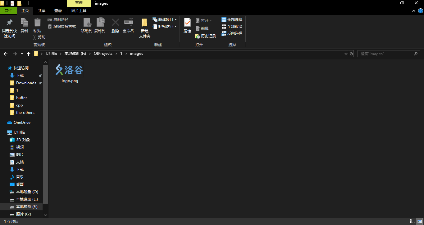
Task: Click Copy path (复制路径)
Action: coord(58,20)
